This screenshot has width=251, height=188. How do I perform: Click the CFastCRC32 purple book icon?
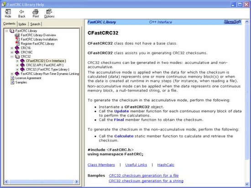[x=22, y=61]
